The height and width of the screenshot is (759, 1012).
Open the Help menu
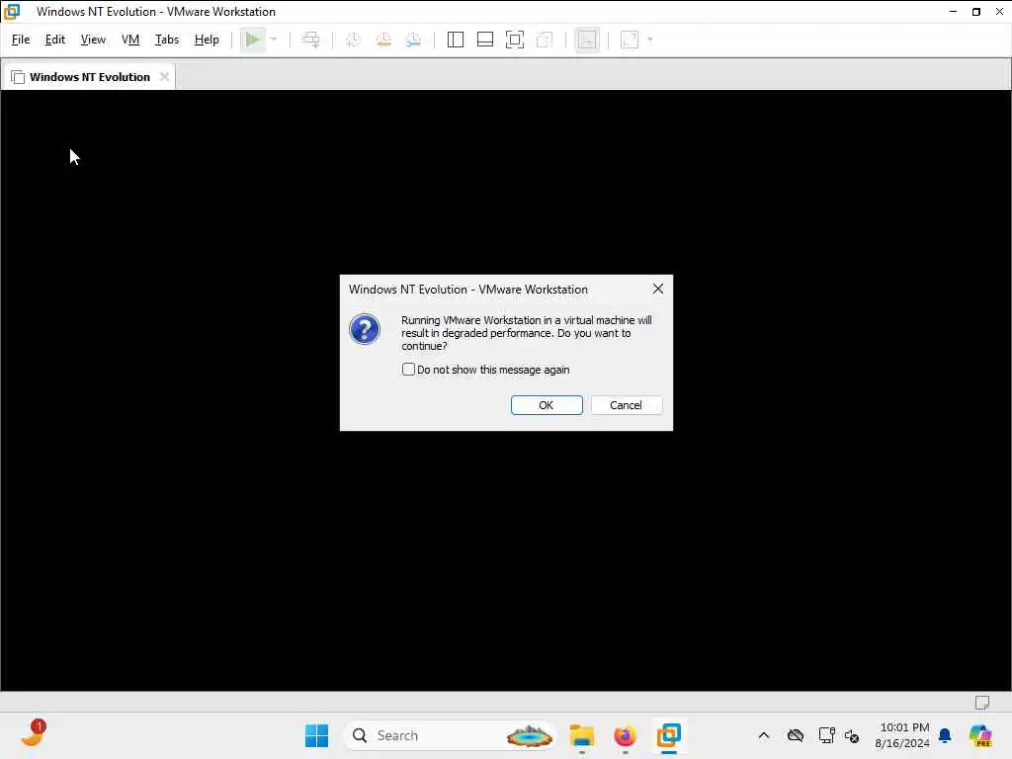(x=207, y=40)
